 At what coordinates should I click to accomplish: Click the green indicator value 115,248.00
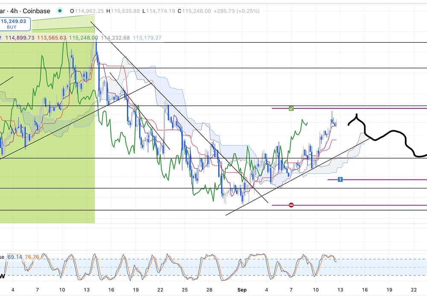(x=83, y=38)
